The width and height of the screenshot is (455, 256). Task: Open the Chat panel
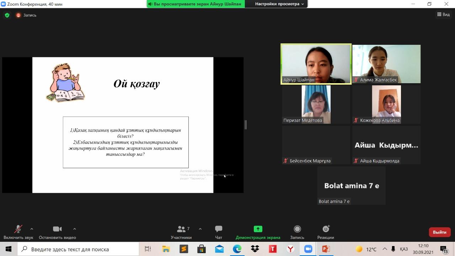click(x=219, y=229)
